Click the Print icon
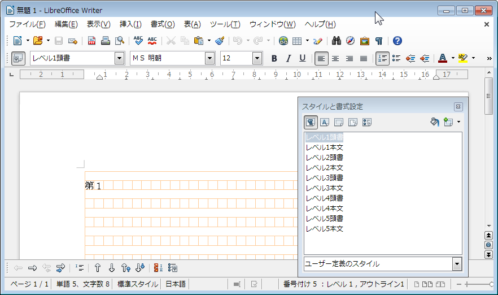The width and height of the screenshot is (498, 295). [x=106, y=41]
